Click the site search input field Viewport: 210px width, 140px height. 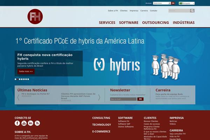tap(179, 10)
